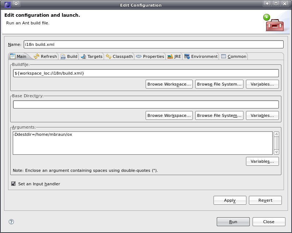Revert the configuration changes
Image resolution: width=292 pixels, height=233 pixels.
[x=265, y=200]
